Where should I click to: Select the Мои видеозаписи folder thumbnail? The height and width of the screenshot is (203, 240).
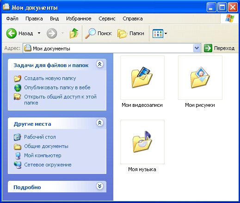[142, 78]
